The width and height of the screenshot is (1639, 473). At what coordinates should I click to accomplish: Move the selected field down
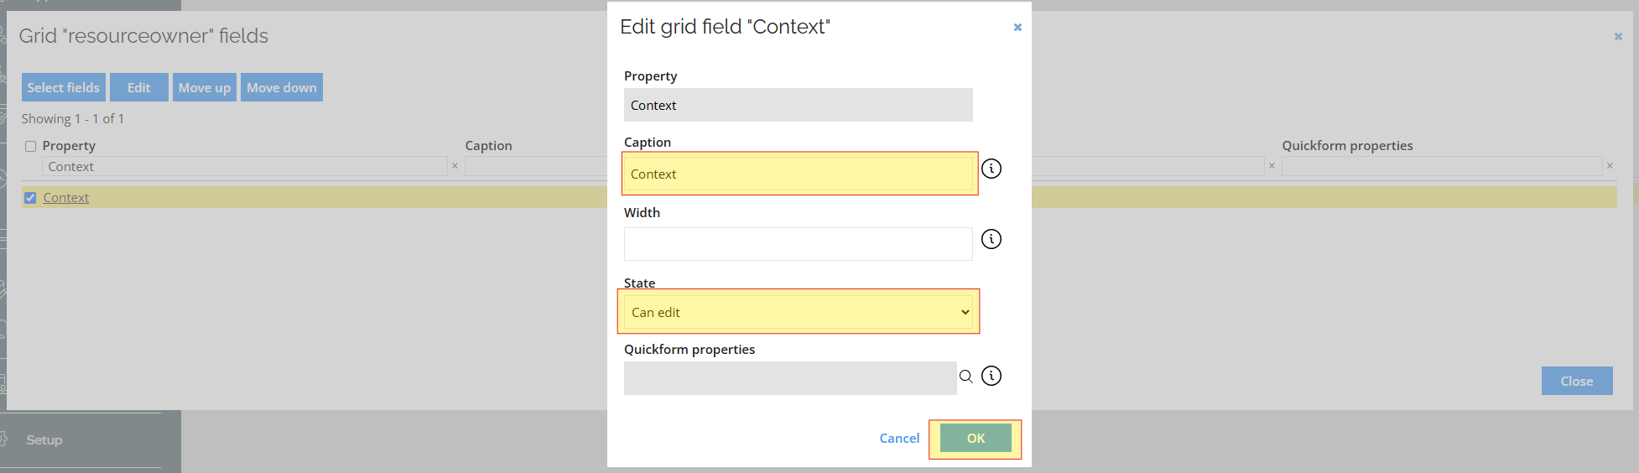(282, 87)
